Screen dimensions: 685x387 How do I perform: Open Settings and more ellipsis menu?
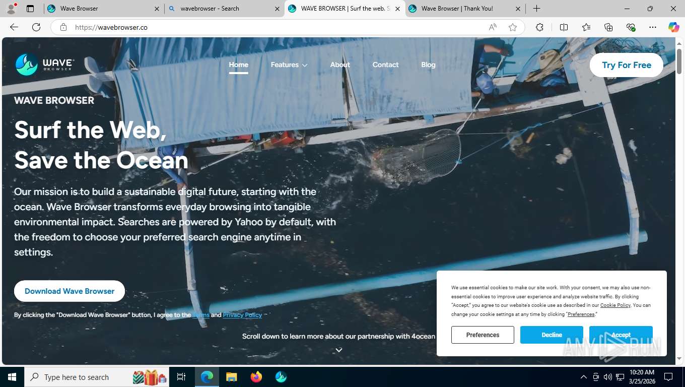653,27
